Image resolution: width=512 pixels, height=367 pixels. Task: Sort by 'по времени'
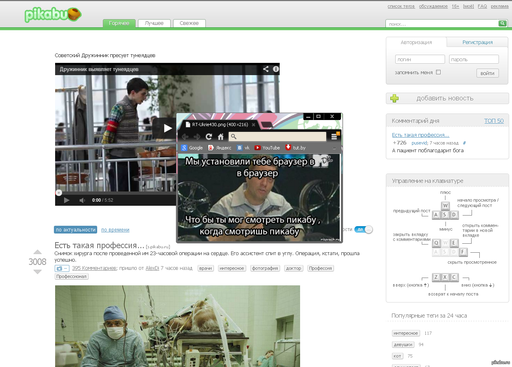[115, 229]
